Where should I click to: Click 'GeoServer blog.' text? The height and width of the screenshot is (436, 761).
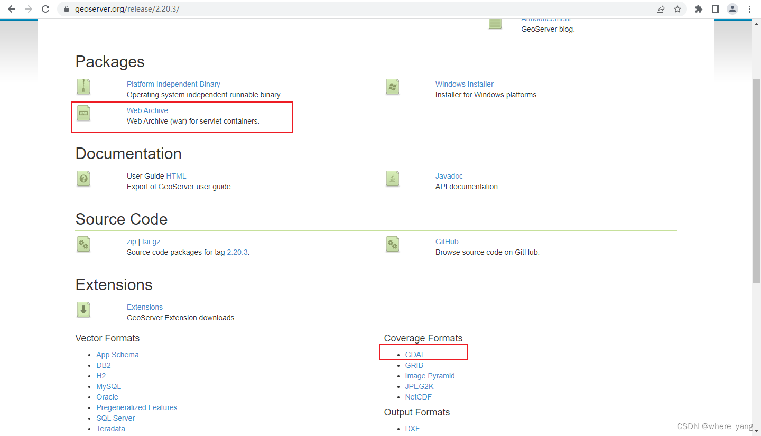(x=548, y=29)
